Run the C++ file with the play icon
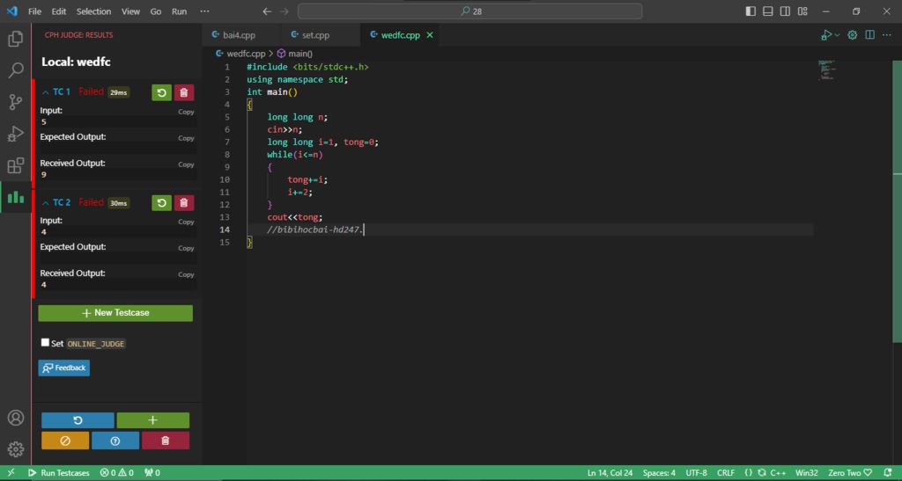Image resolution: width=902 pixels, height=481 pixels. (x=826, y=35)
